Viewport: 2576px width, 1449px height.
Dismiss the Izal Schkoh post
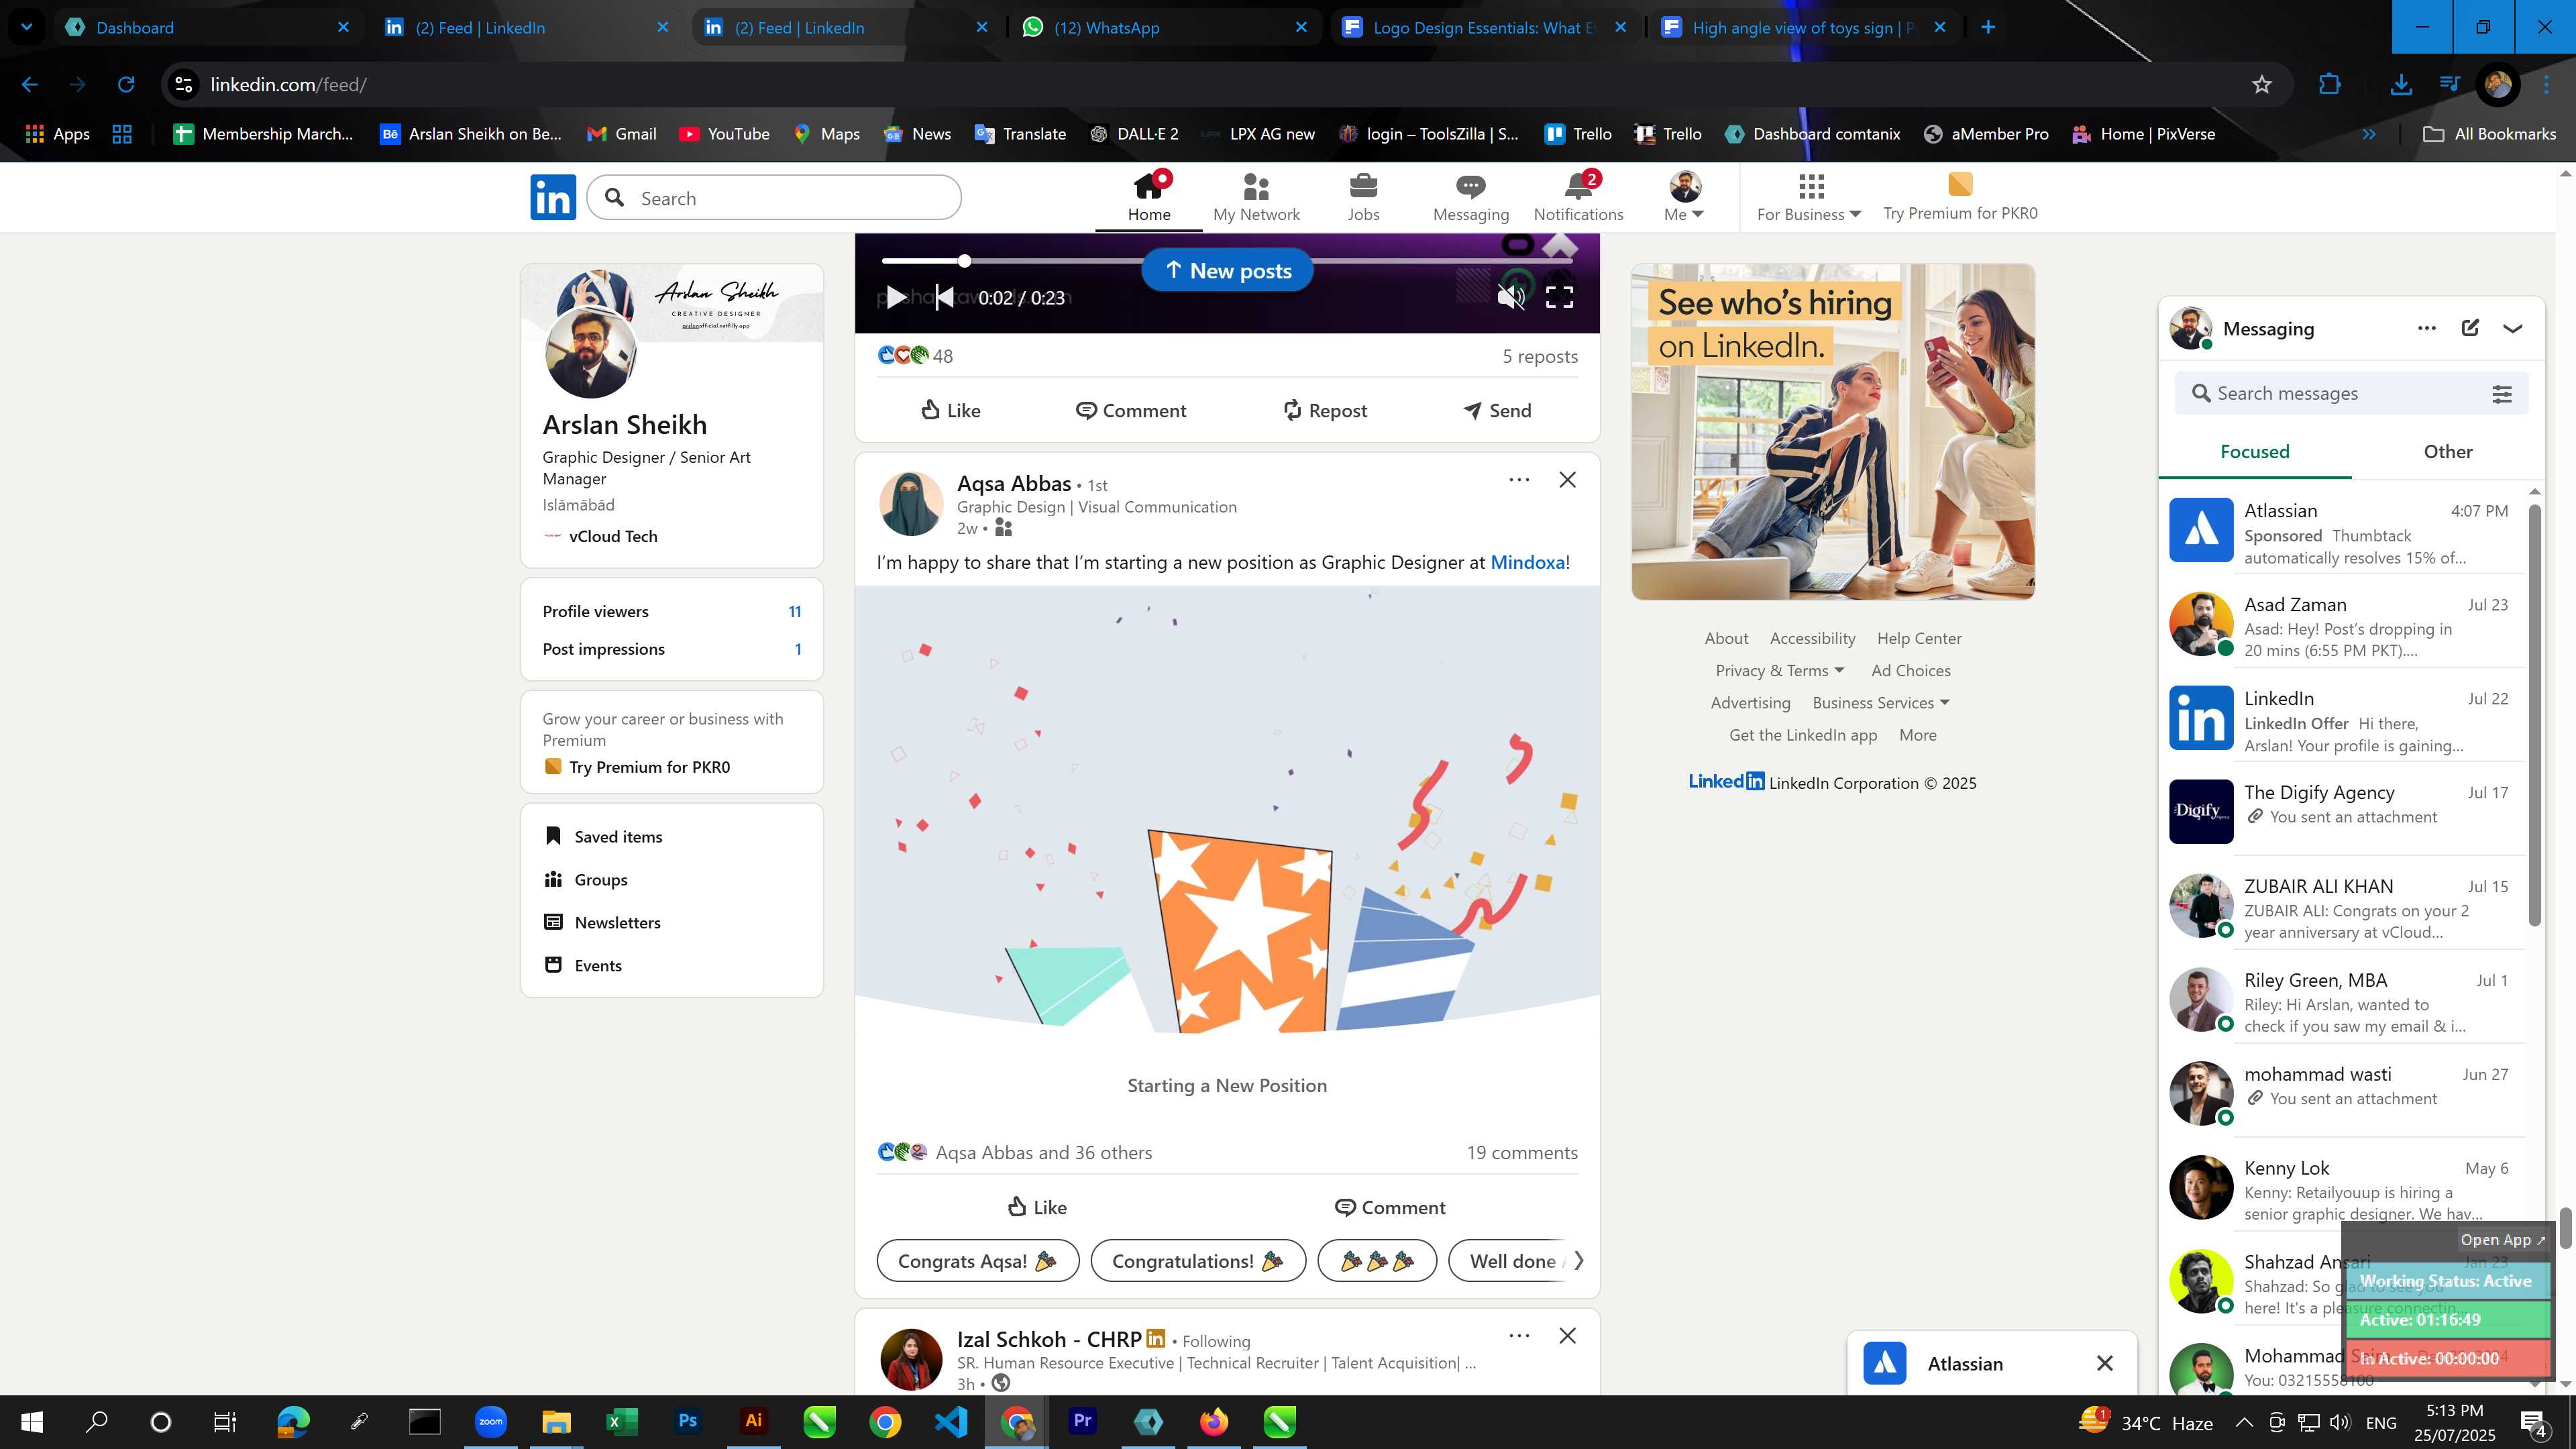click(x=1567, y=1336)
